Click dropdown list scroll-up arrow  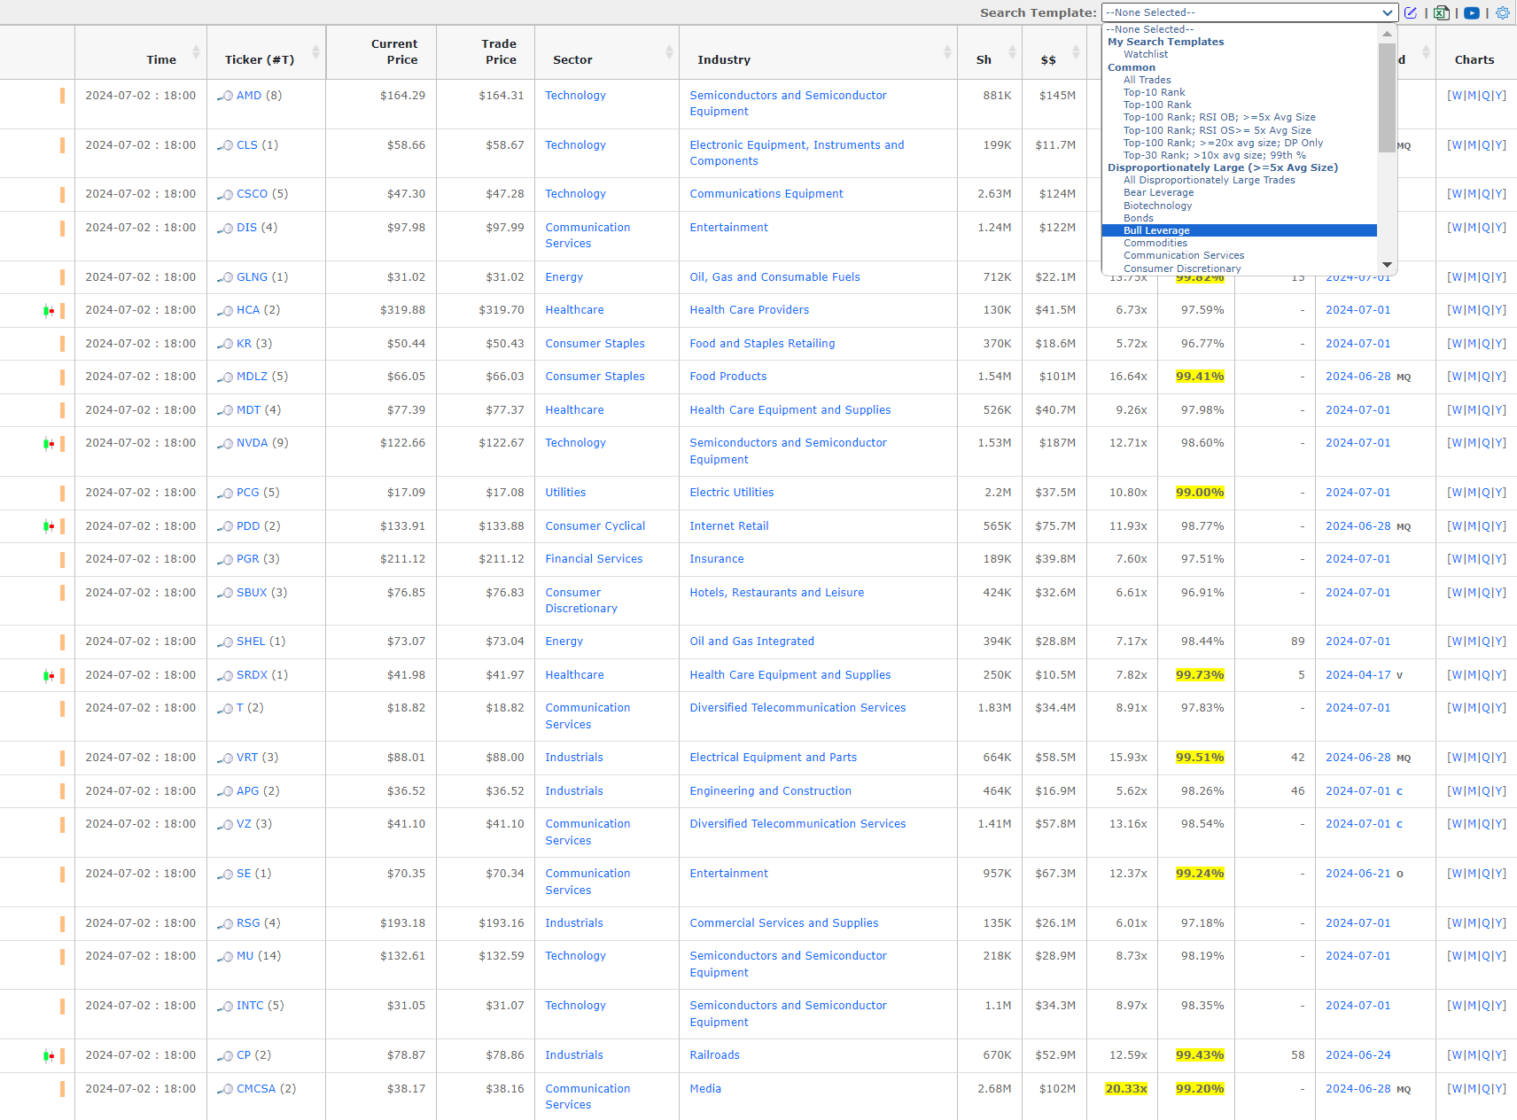pyautogui.click(x=1387, y=34)
